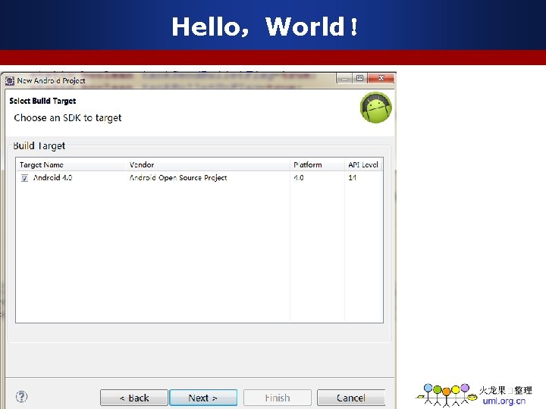Sort by the Target Name column header
Screen dimensions: 546x409
(x=71, y=165)
